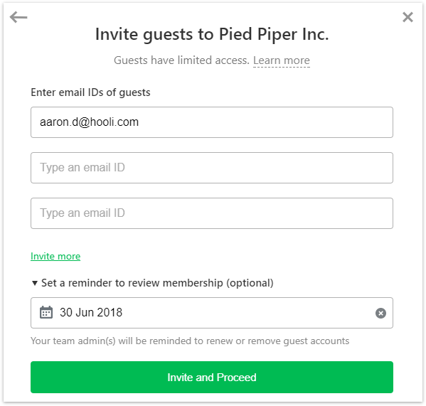Viewport: 426px width, 406px height.
Task: Close the Invite guests dialog
Action: (x=408, y=17)
